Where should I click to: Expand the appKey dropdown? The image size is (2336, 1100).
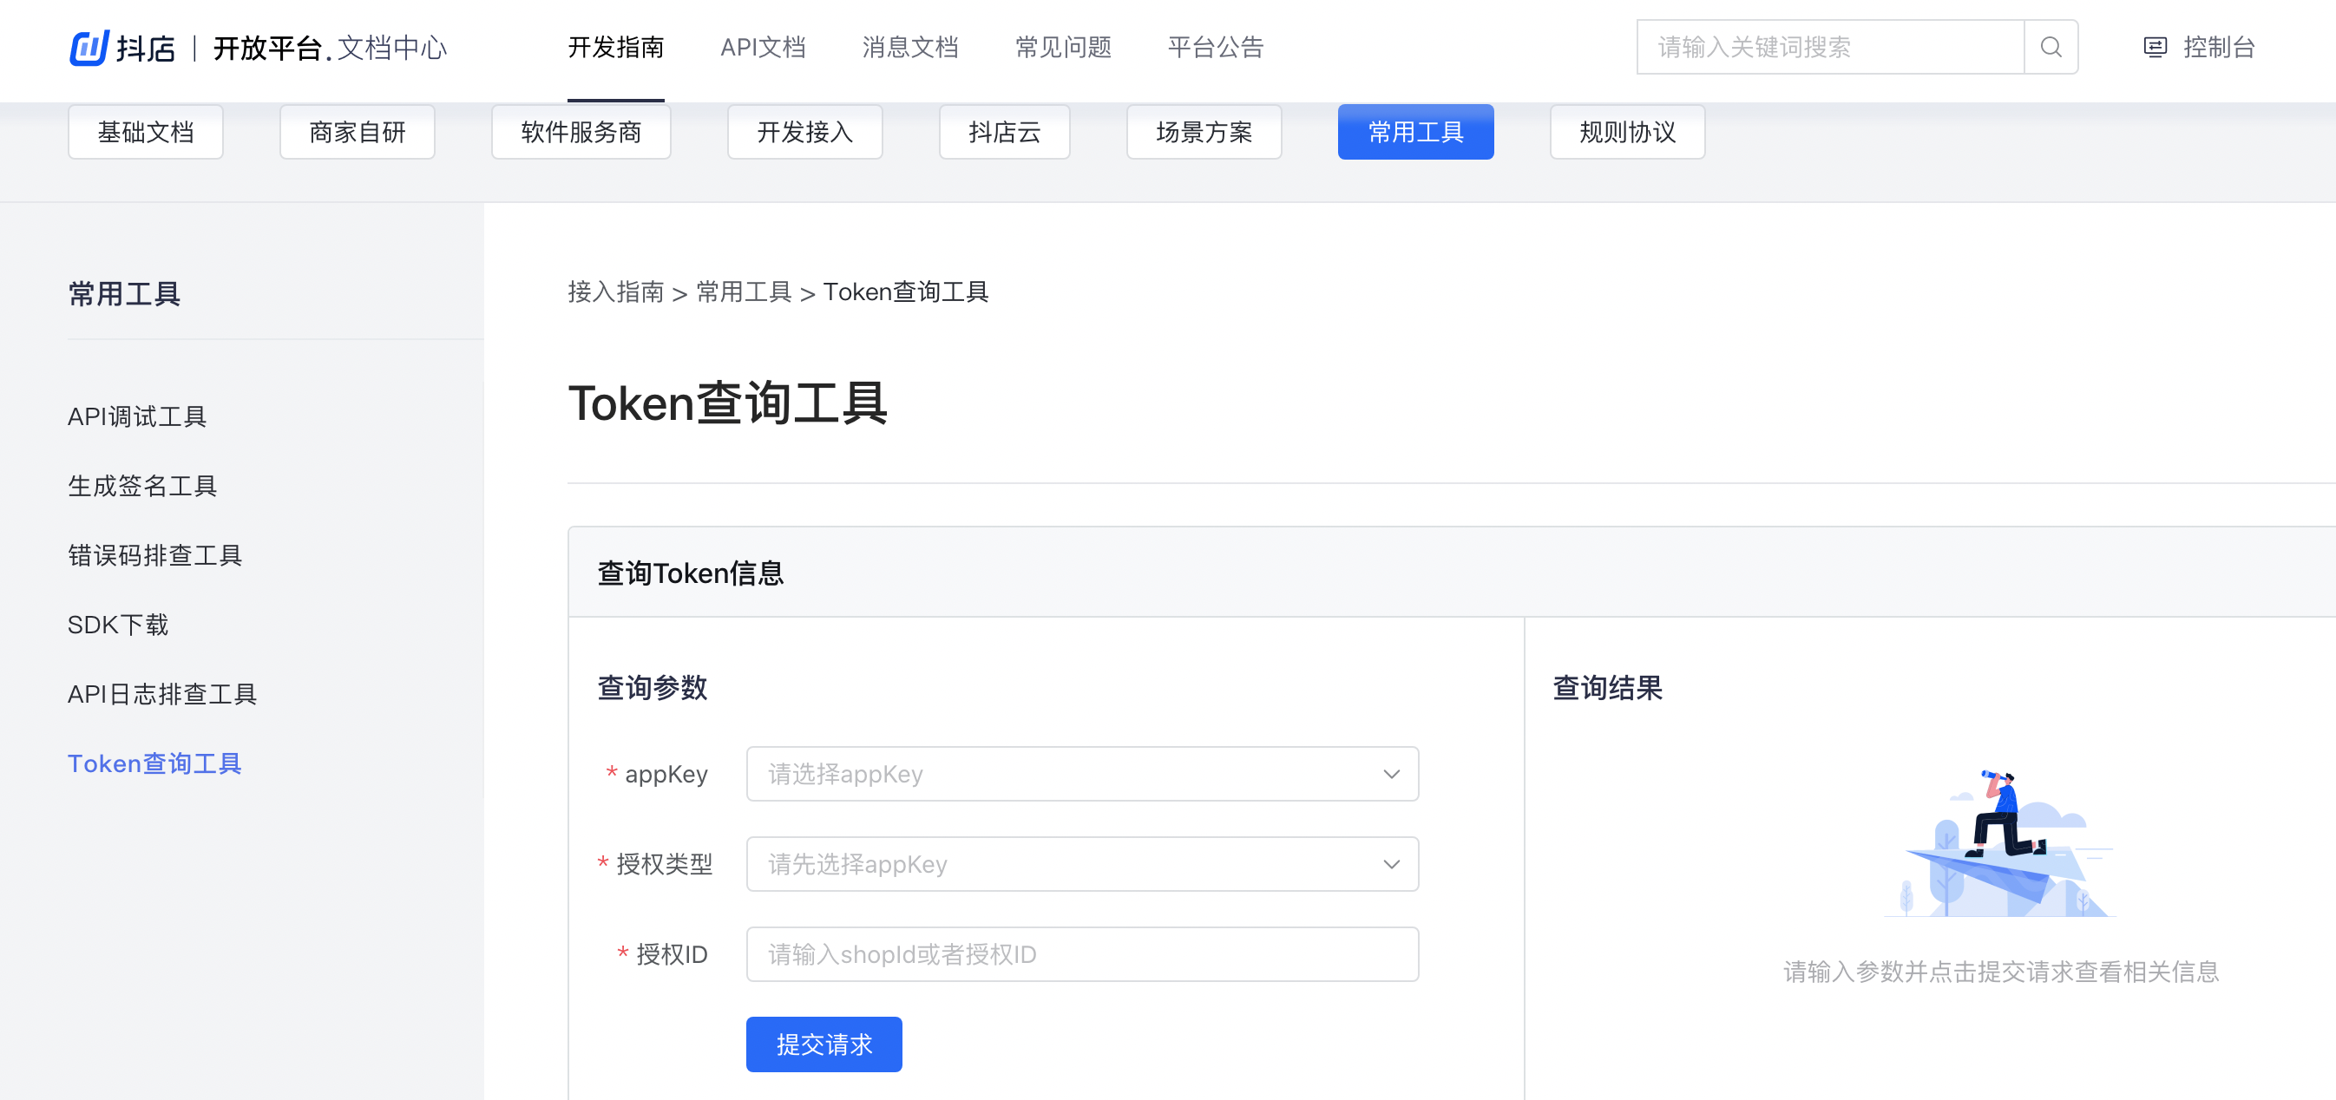click(1081, 774)
